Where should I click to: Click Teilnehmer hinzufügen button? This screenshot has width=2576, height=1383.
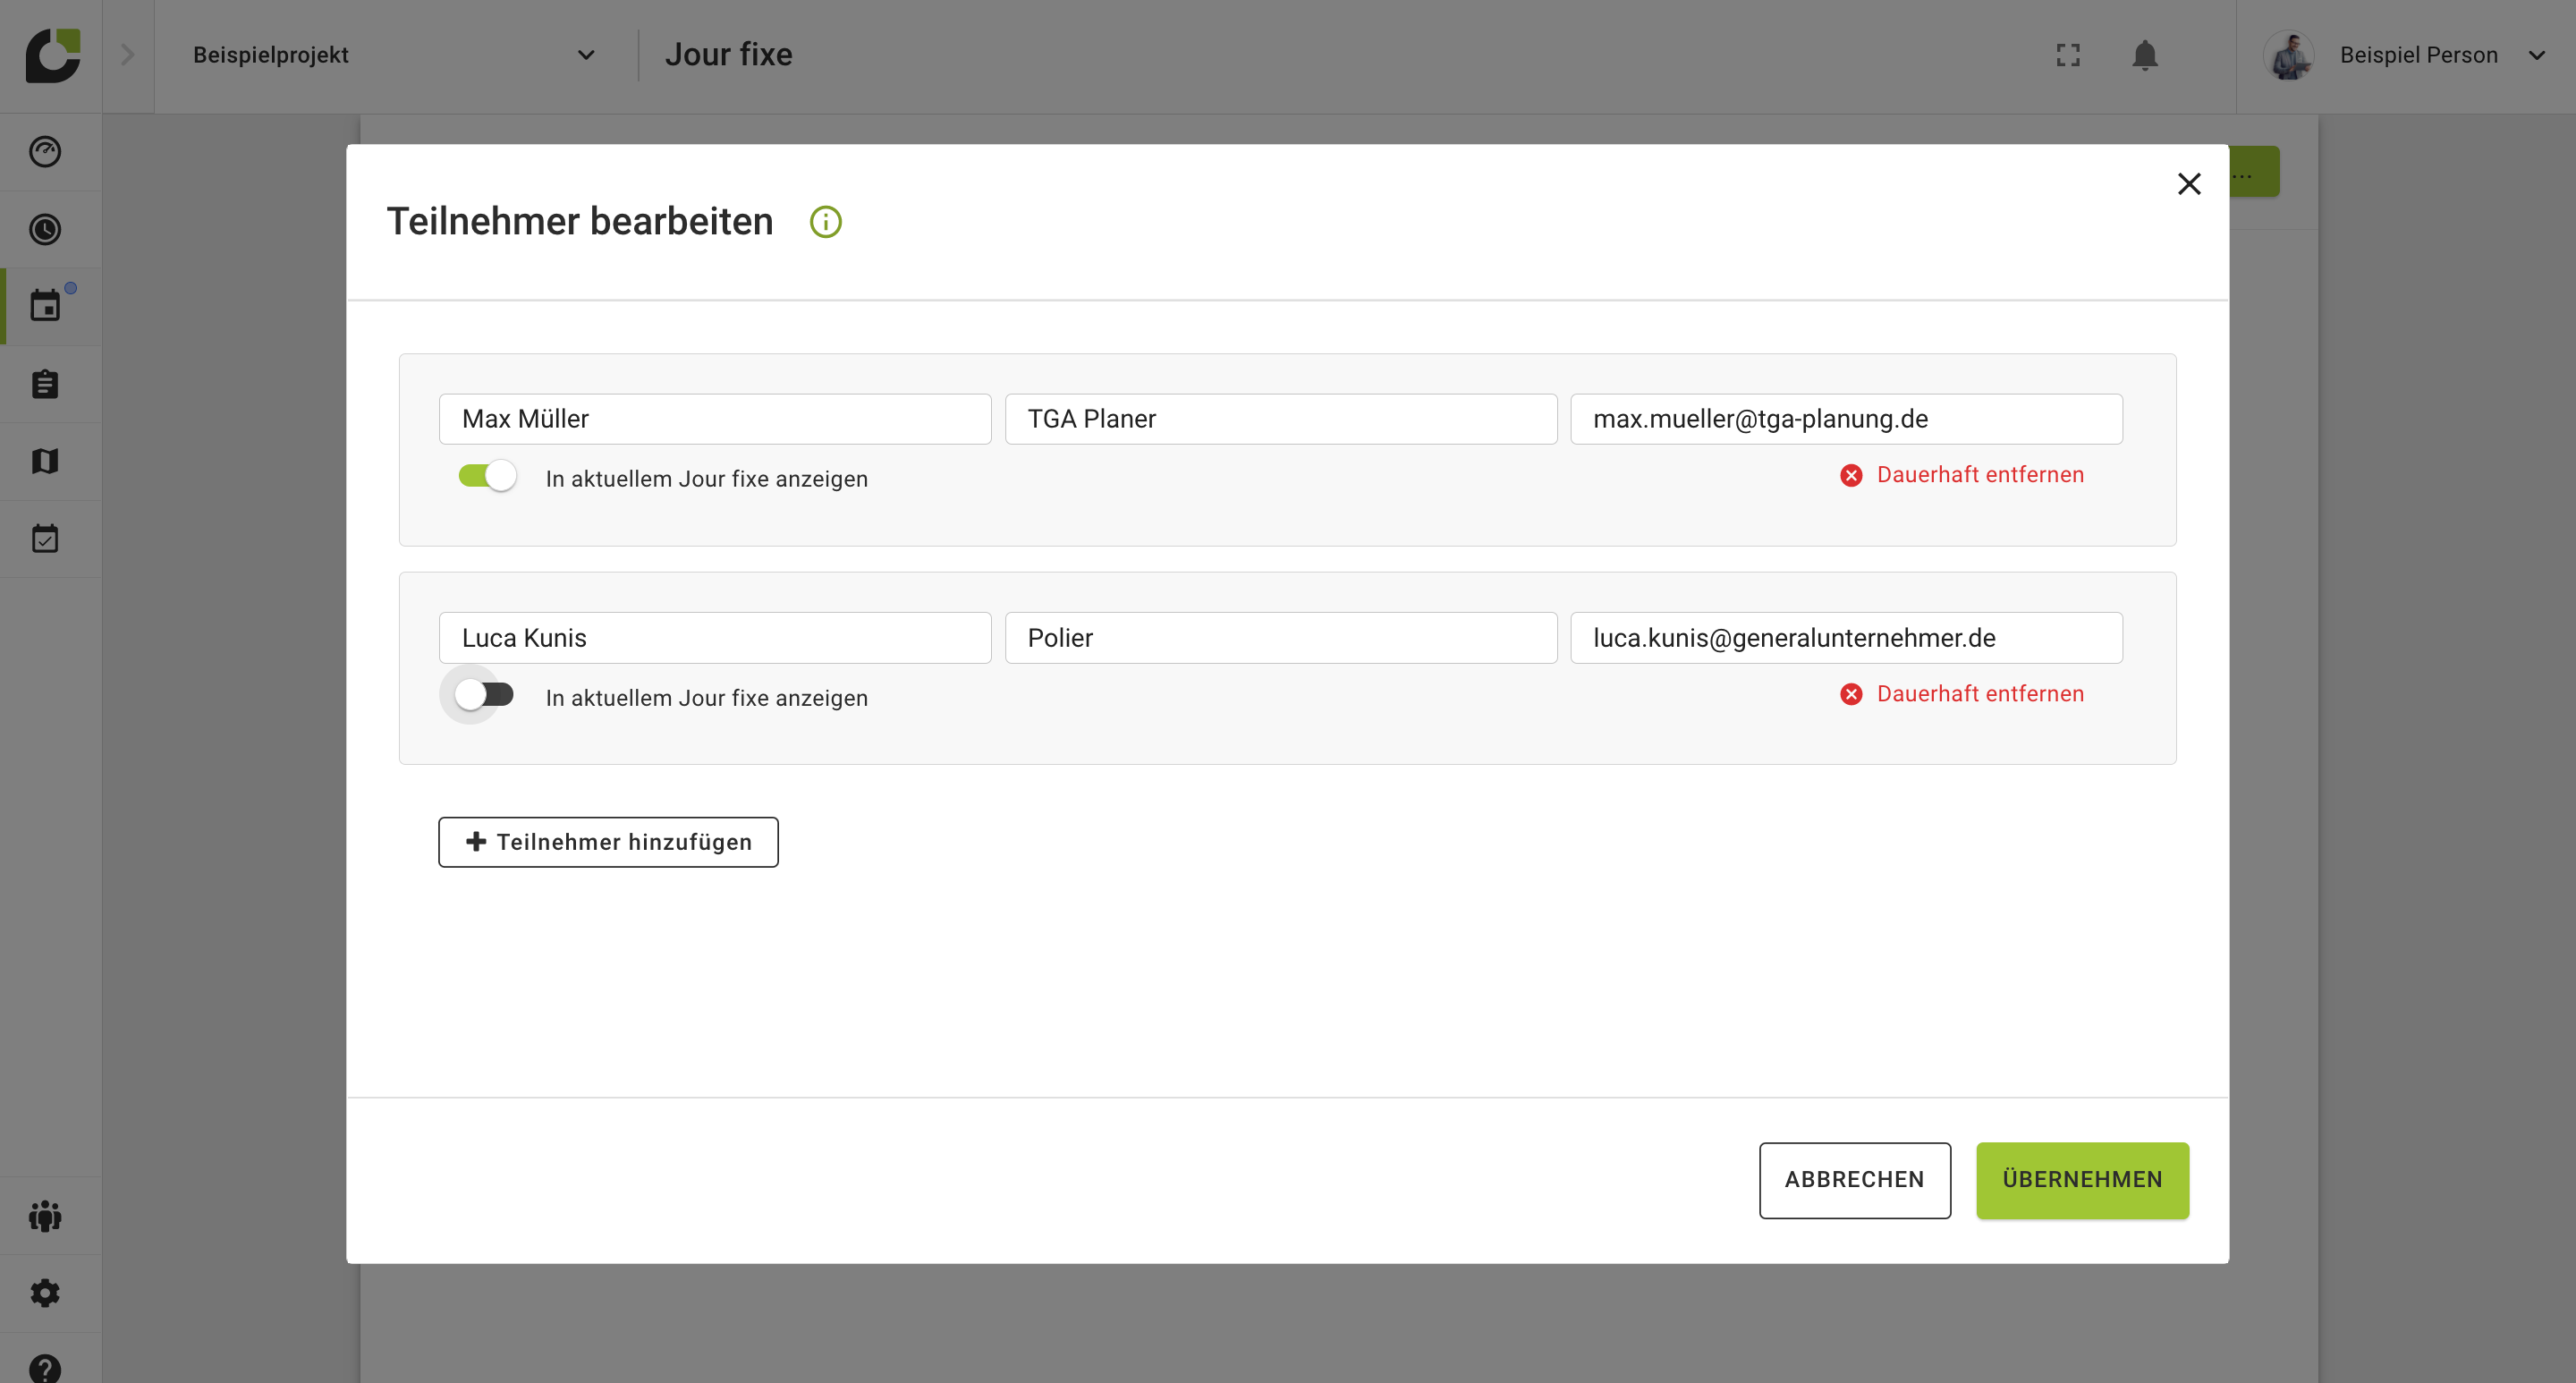pos(608,842)
